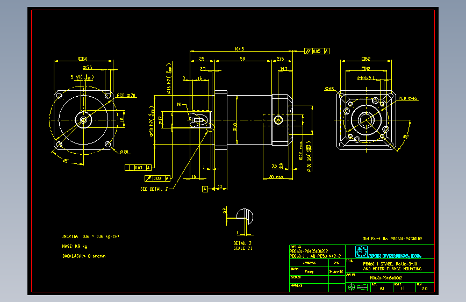This screenshot has width=466, height=302.
Task: Click the parallelism tolerance 0.05 A frame
Action: pos(317,51)
